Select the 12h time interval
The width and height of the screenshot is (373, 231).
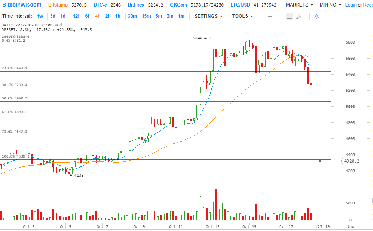[x=77, y=16]
